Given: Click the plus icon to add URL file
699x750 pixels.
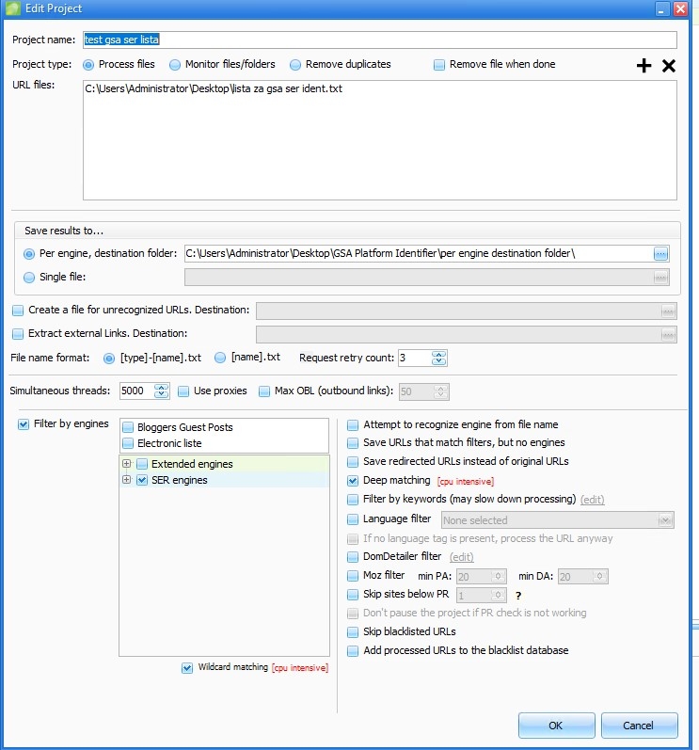Looking at the screenshot, I should coord(643,66).
